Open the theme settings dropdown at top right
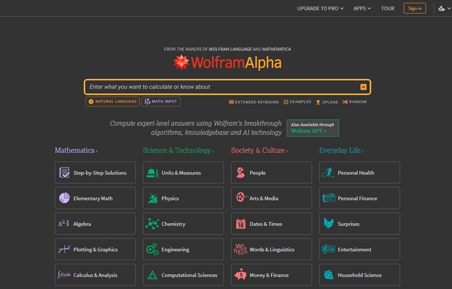Screen dimensions: 452x289 pyautogui.click(x=444, y=8)
